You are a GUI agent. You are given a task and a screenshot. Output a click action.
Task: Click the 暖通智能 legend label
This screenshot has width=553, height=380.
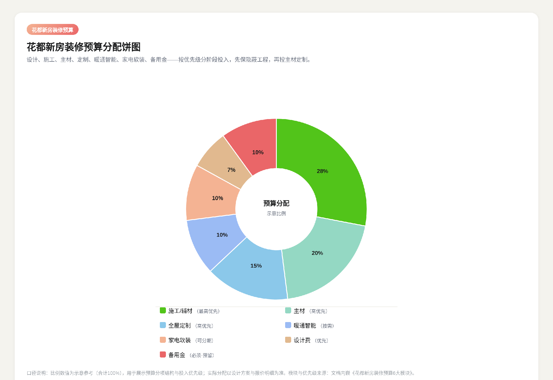pyautogui.click(x=305, y=326)
